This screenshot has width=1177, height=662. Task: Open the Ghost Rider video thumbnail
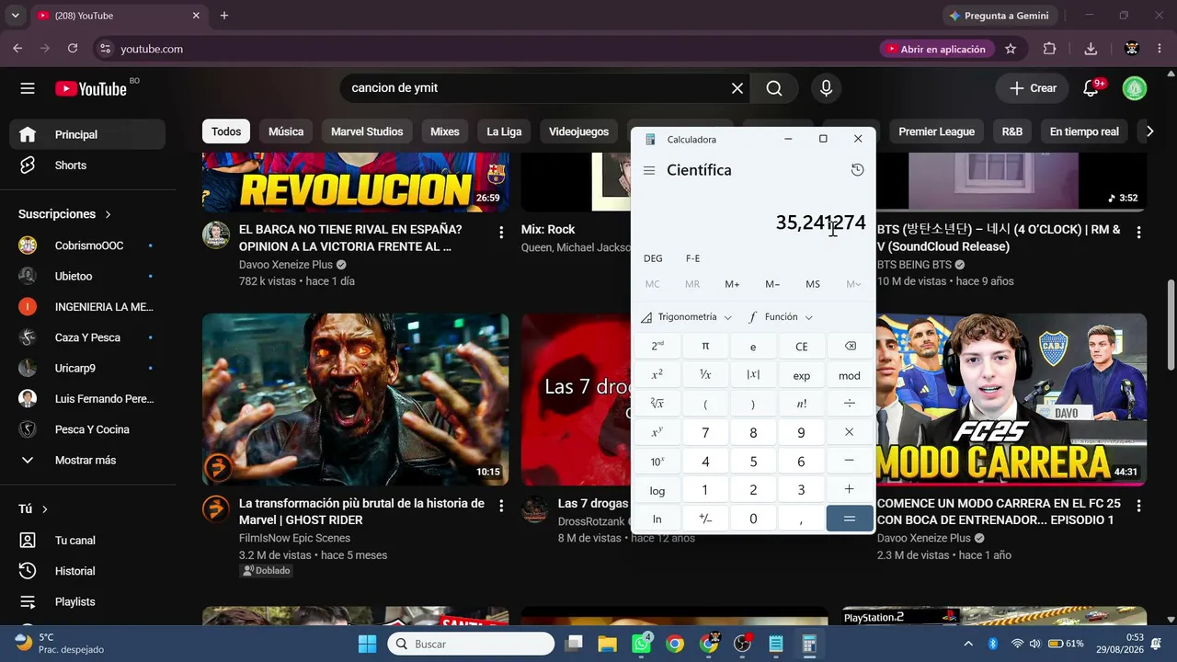[x=355, y=399]
